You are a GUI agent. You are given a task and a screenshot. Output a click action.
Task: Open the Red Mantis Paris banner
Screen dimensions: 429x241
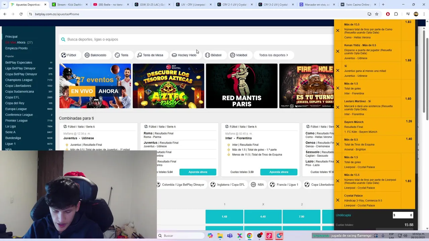(x=242, y=86)
